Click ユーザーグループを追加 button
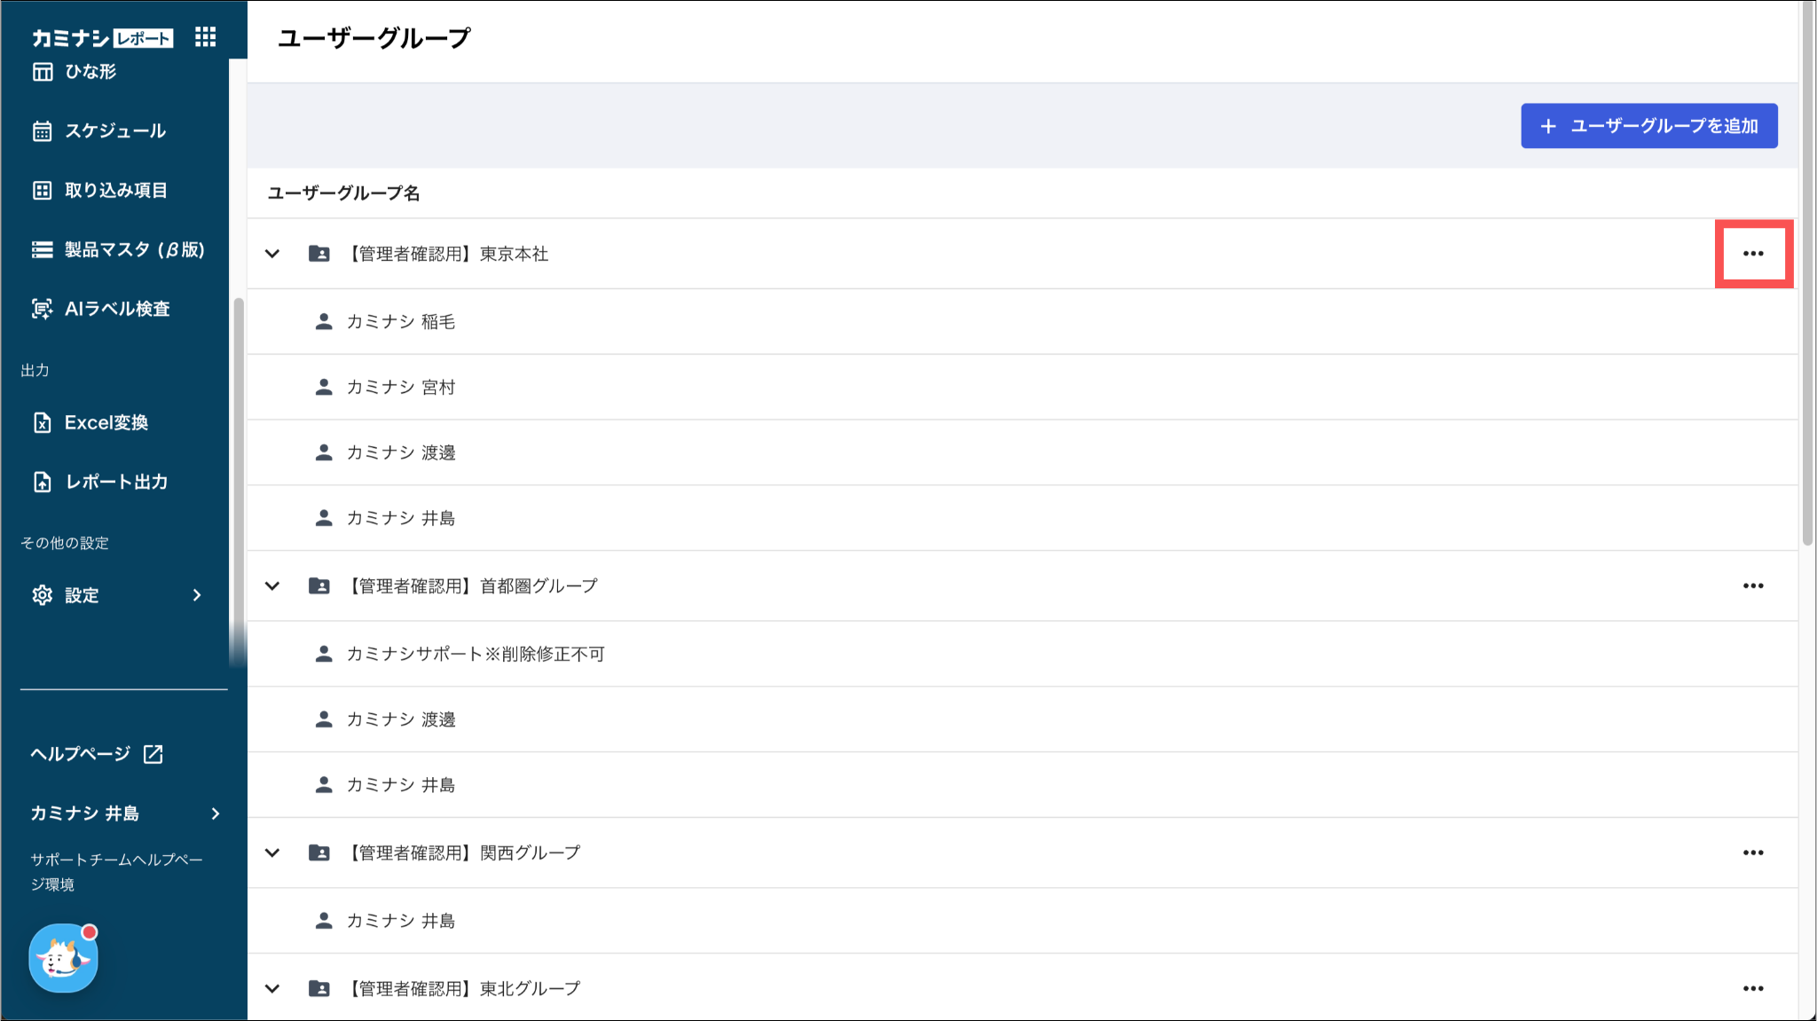1817x1021 pixels. click(1648, 126)
